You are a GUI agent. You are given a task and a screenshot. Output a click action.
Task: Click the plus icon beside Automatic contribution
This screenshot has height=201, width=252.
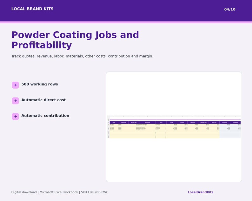(16, 116)
